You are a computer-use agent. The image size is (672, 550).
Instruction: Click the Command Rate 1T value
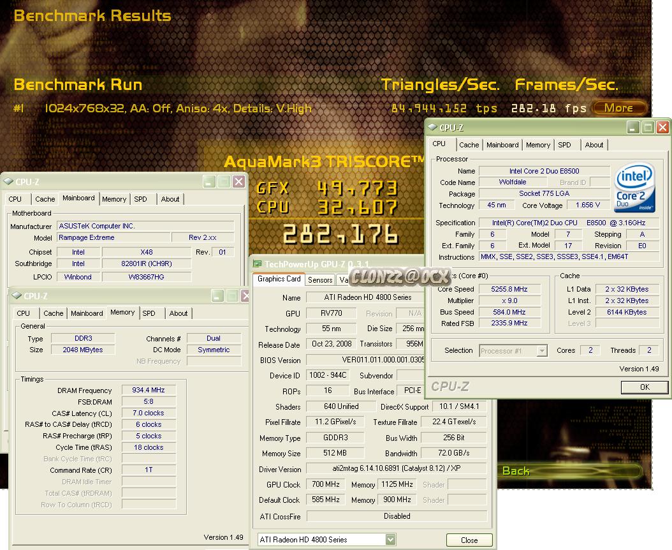[x=149, y=470]
